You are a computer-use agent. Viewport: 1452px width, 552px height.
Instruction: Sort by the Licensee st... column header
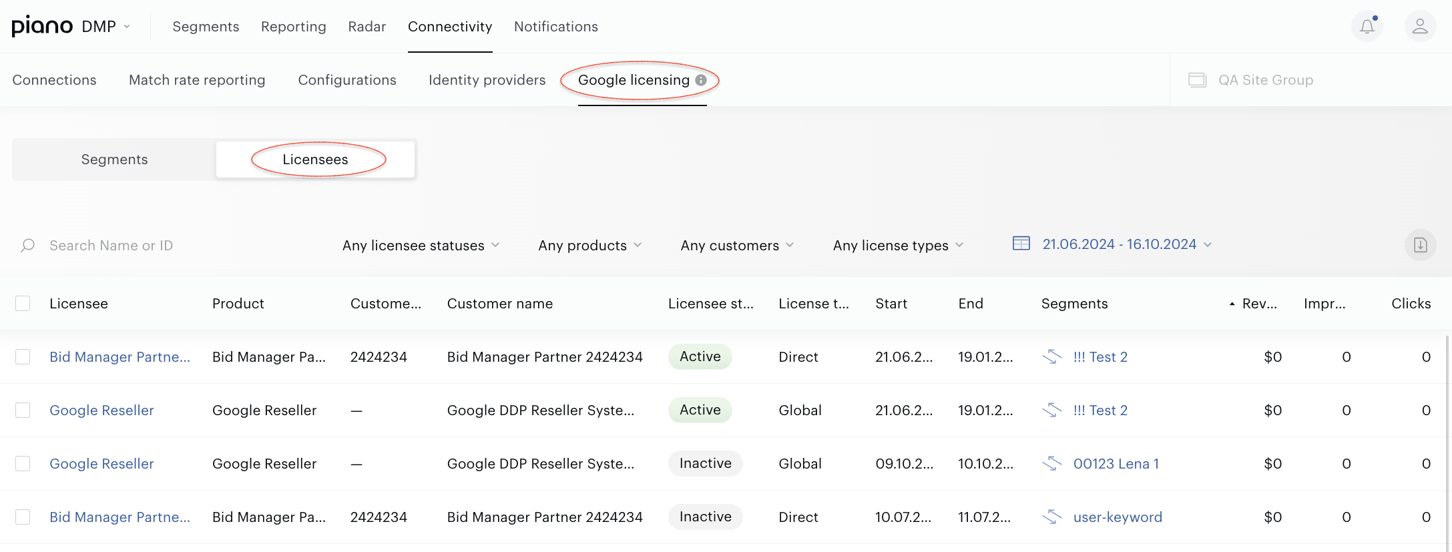click(x=711, y=304)
